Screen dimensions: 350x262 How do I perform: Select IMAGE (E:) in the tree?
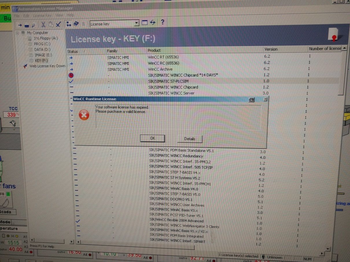(44, 55)
